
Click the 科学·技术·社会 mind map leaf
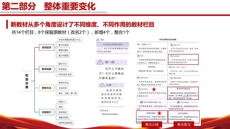point(65,74)
